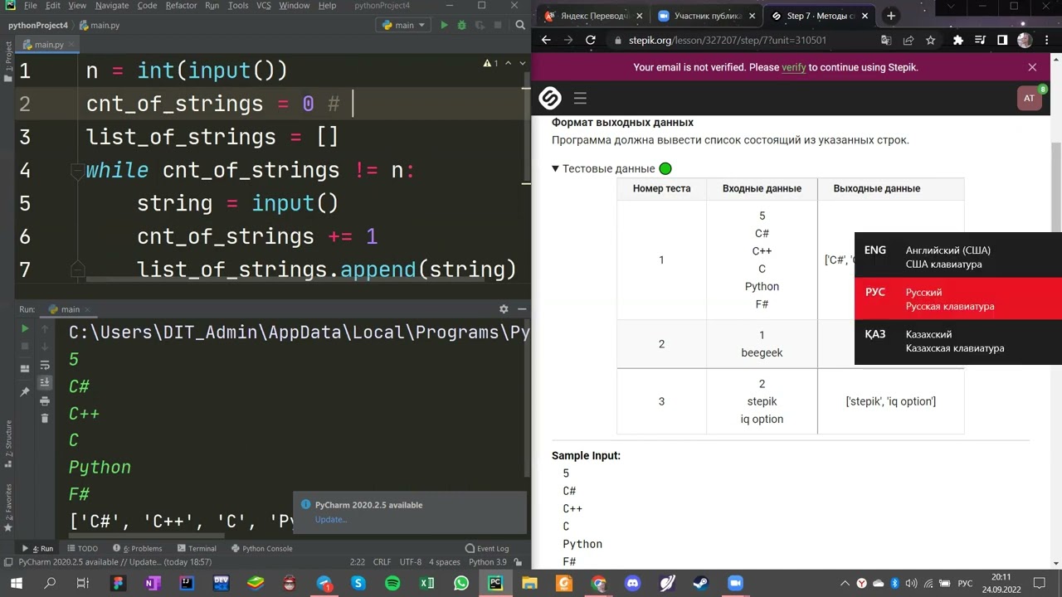Open the Chrome menu with three dots
This screenshot has height=597, width=1062.
tap(1047, 40)
